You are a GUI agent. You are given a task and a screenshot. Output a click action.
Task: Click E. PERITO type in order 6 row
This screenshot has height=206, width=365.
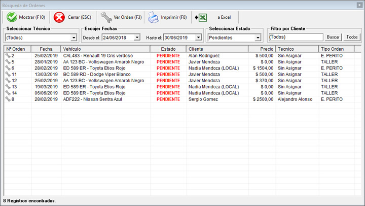pyautogui.click(x=332, y=68)
